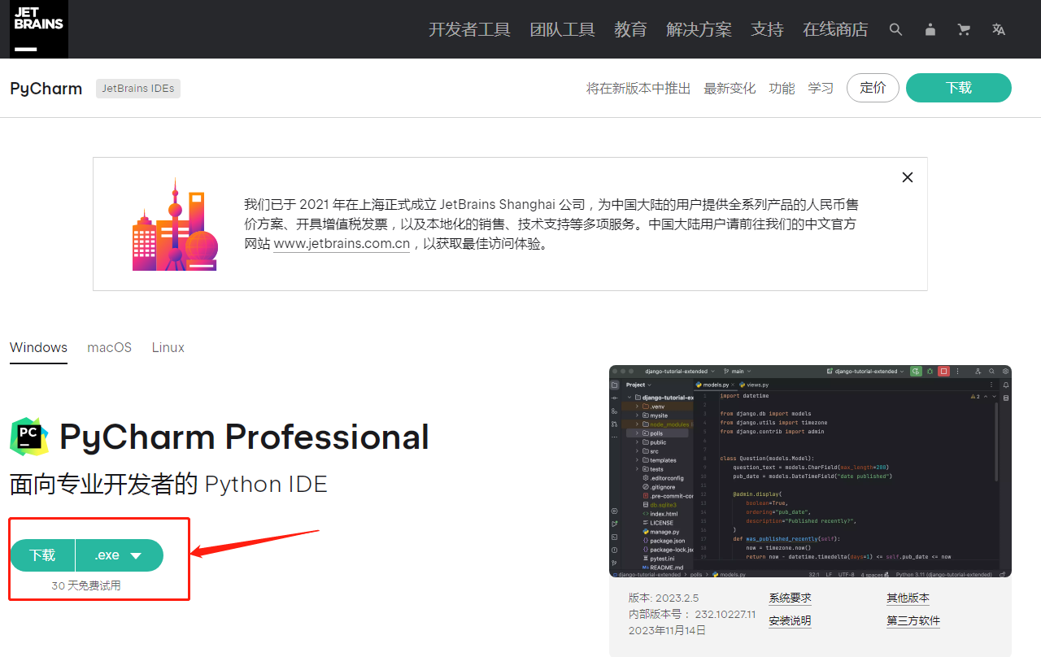Switch to the macOS tab
Screen dimensions: 1041x657
point(109,347)
